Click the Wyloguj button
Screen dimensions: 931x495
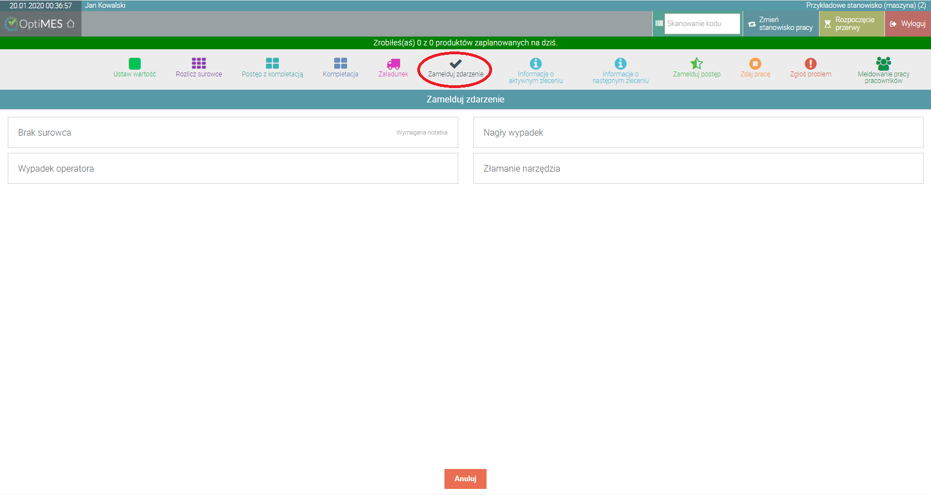(908, 24)
